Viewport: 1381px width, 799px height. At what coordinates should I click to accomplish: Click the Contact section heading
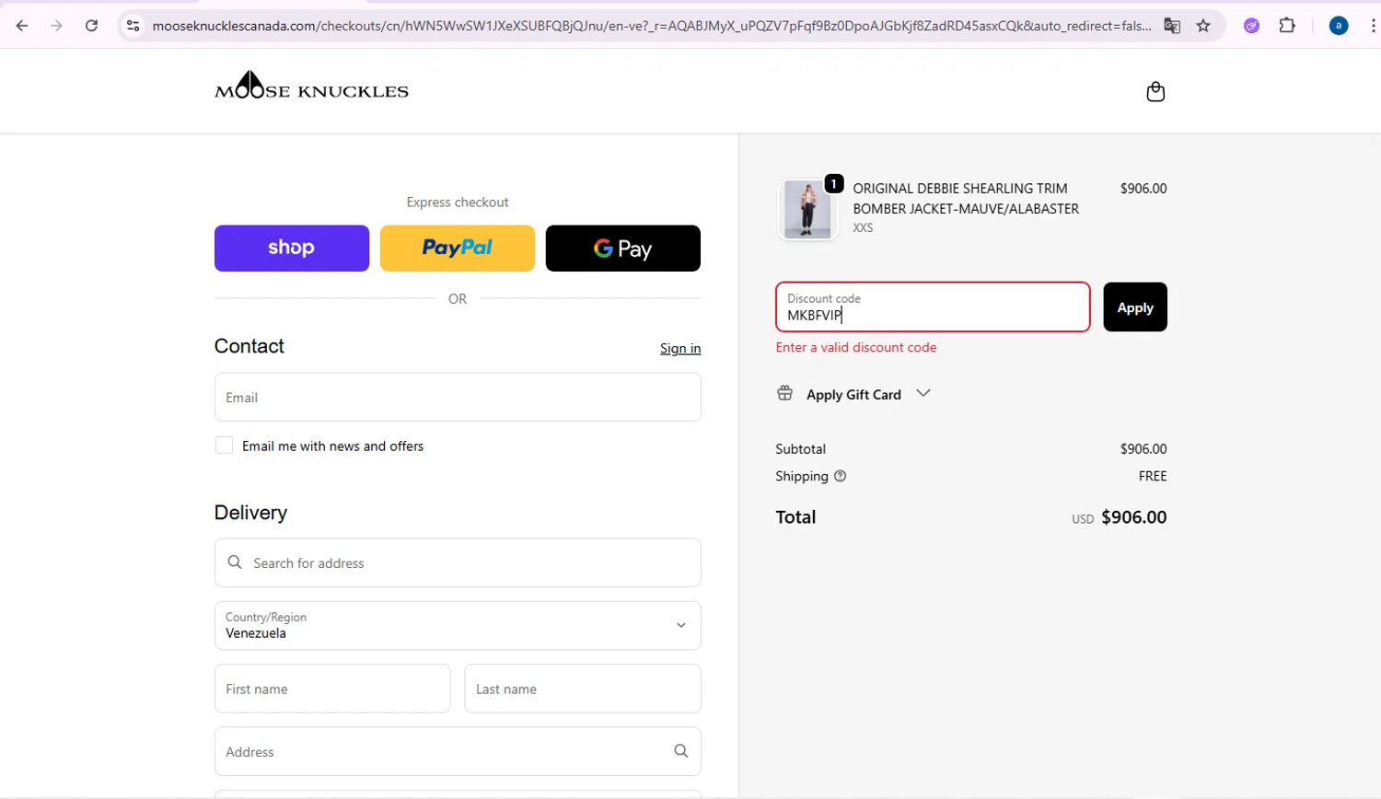(250, 346)
